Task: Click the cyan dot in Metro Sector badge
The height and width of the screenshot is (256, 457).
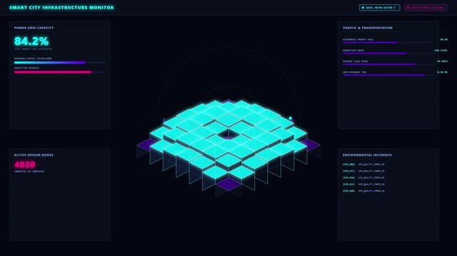Action: [x=363, y=8]
